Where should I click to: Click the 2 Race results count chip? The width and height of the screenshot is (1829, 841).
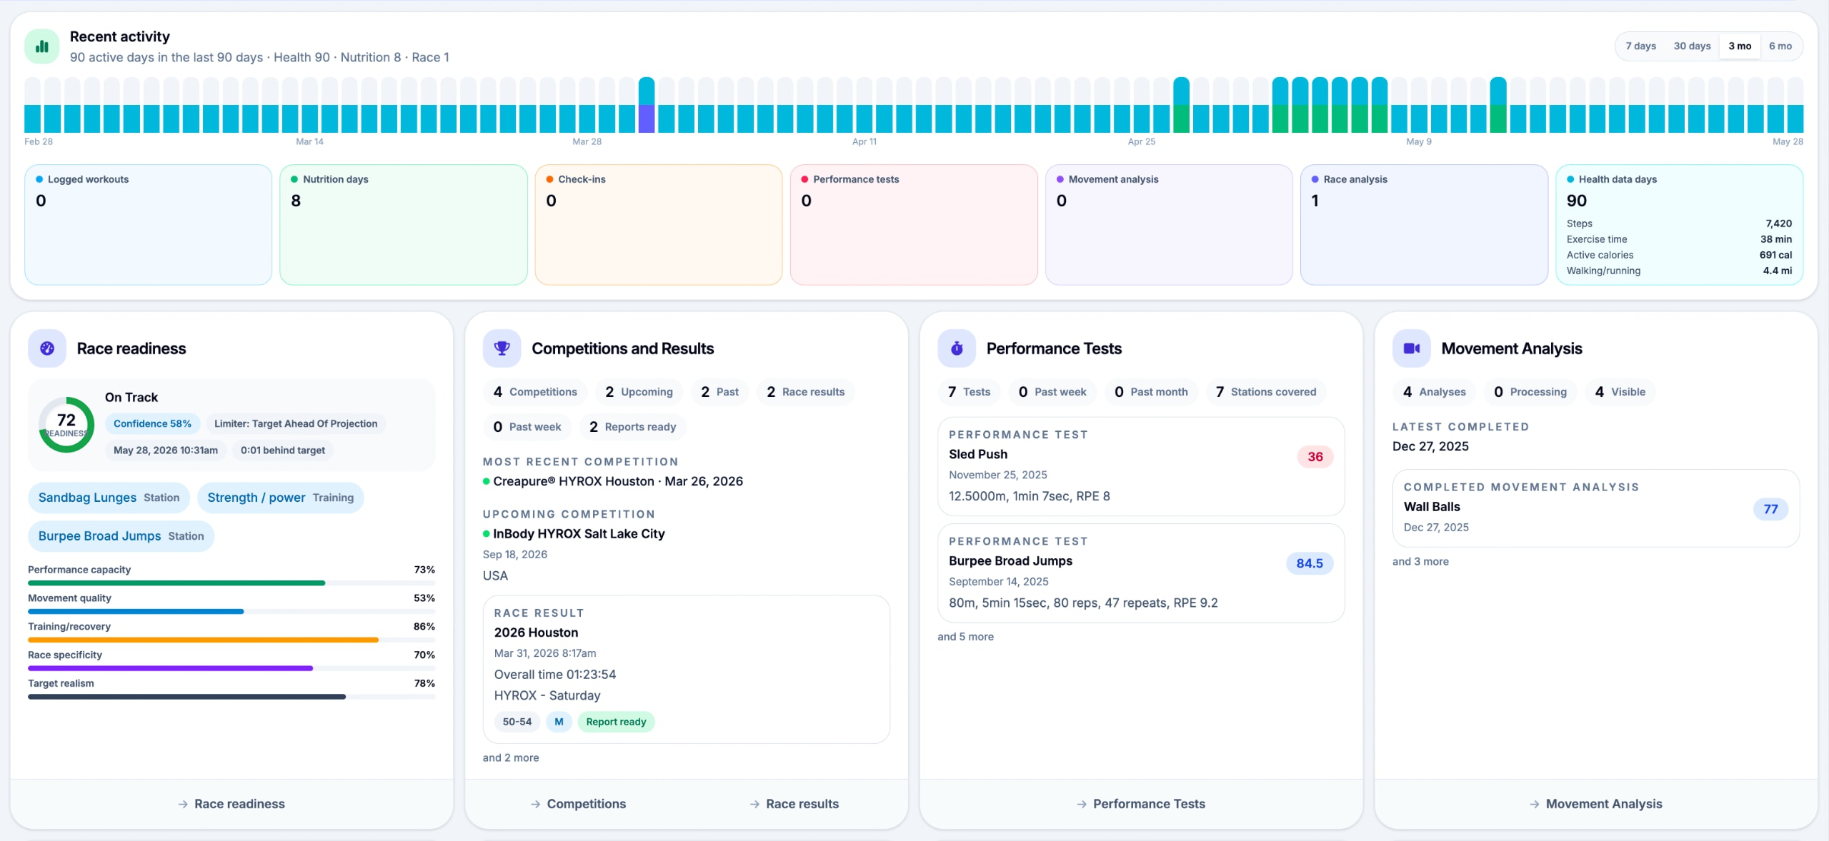coord(806,392)
